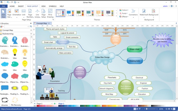Select the blue theme thumbnail
This screenshot has height=111, width=178.
71,13
